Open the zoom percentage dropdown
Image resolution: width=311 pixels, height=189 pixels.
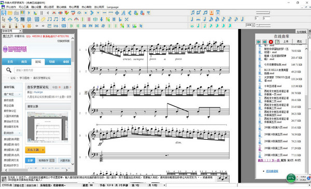point(253,25)
